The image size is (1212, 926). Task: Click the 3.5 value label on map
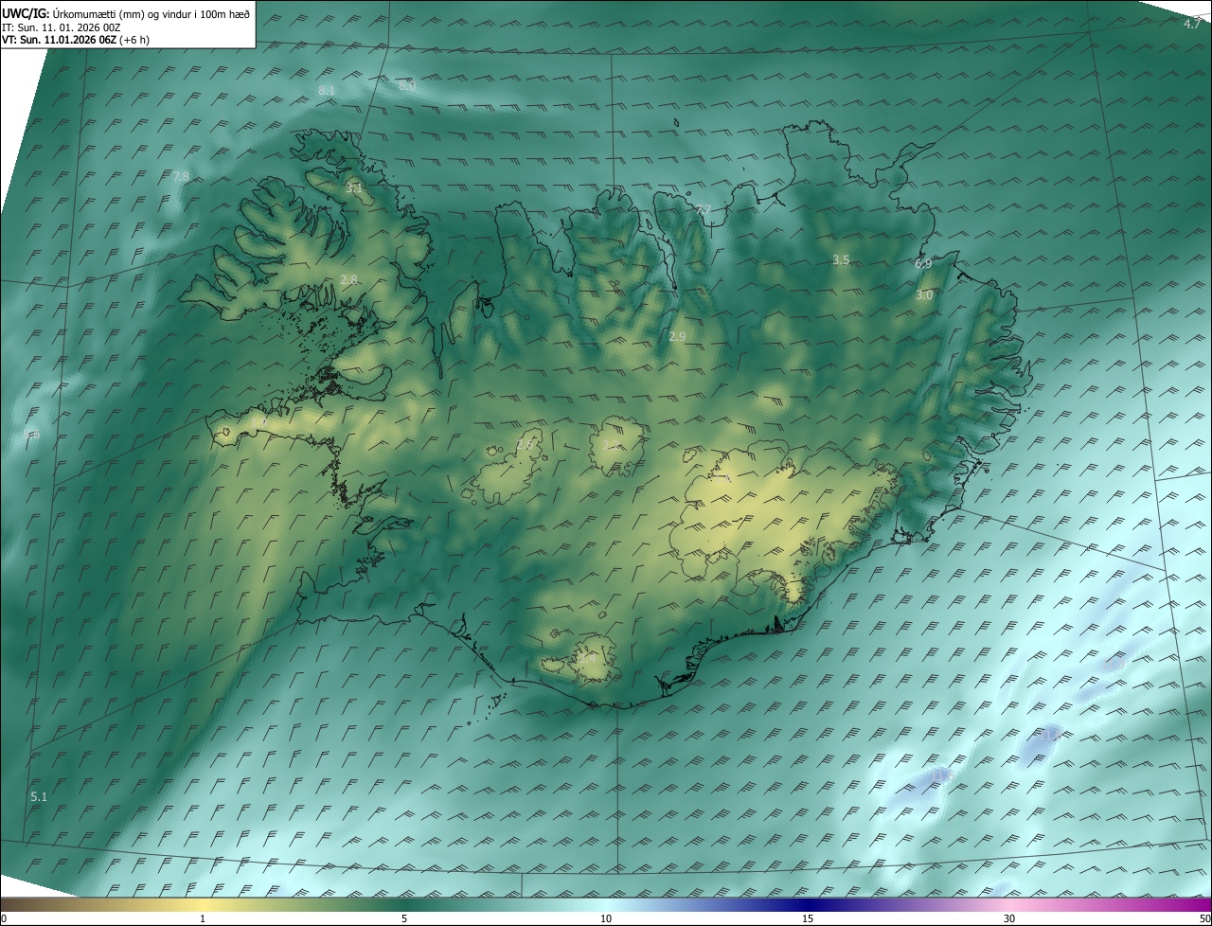841,259
